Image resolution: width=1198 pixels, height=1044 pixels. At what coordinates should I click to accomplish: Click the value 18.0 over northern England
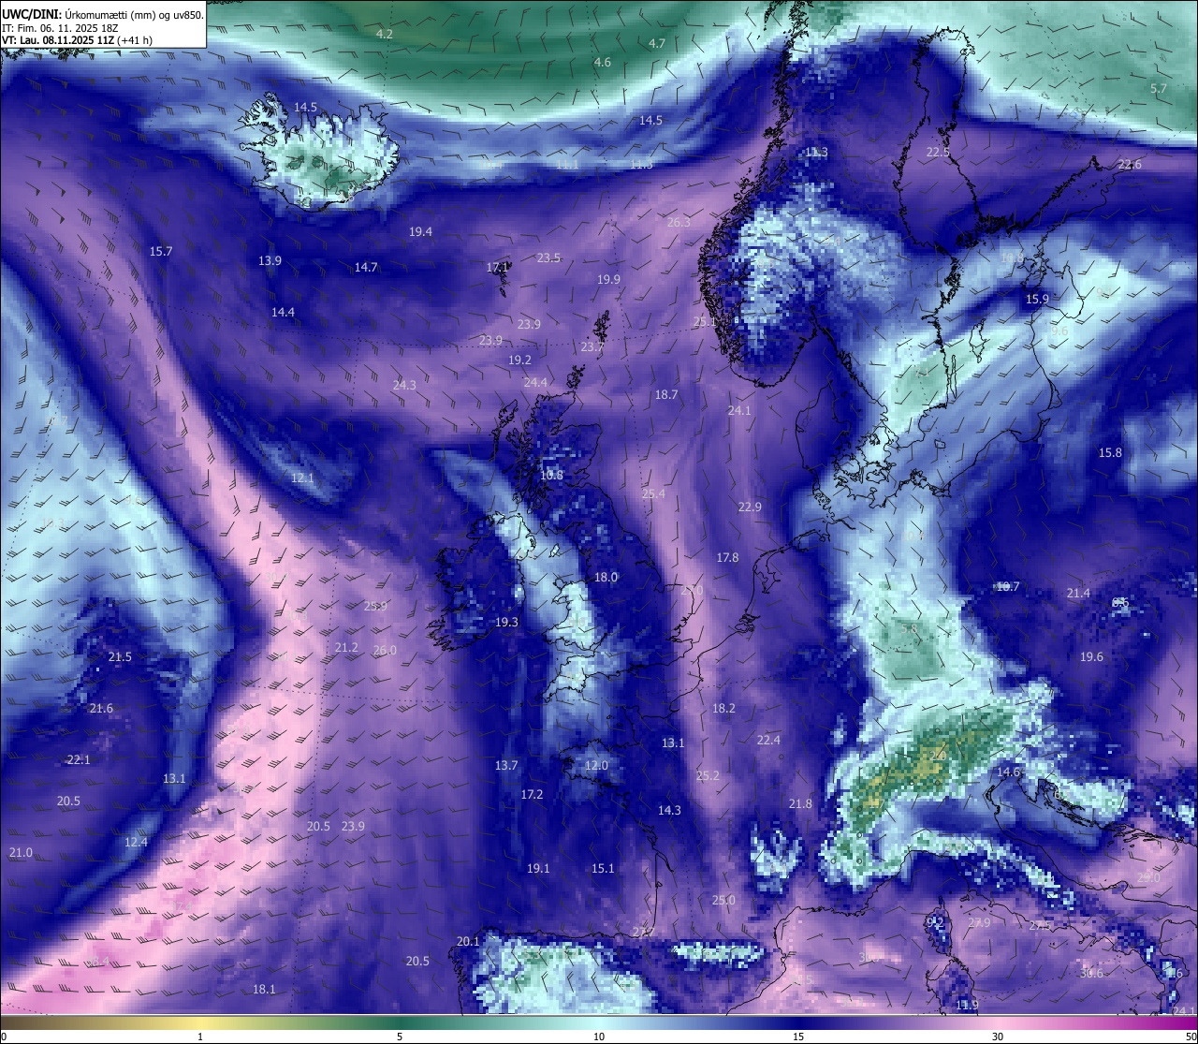pos(606,578)
